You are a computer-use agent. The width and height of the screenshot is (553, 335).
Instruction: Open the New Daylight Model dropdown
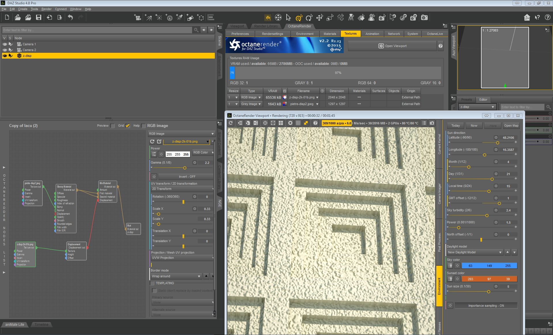[x=475, y=252]
